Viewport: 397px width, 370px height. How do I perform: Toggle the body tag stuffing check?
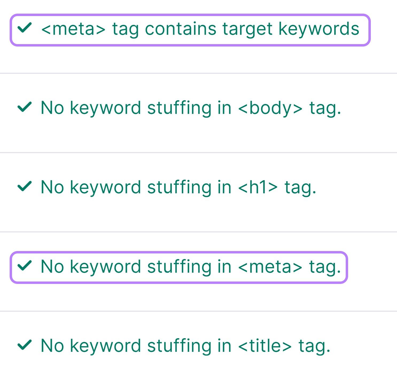point(191,107)
